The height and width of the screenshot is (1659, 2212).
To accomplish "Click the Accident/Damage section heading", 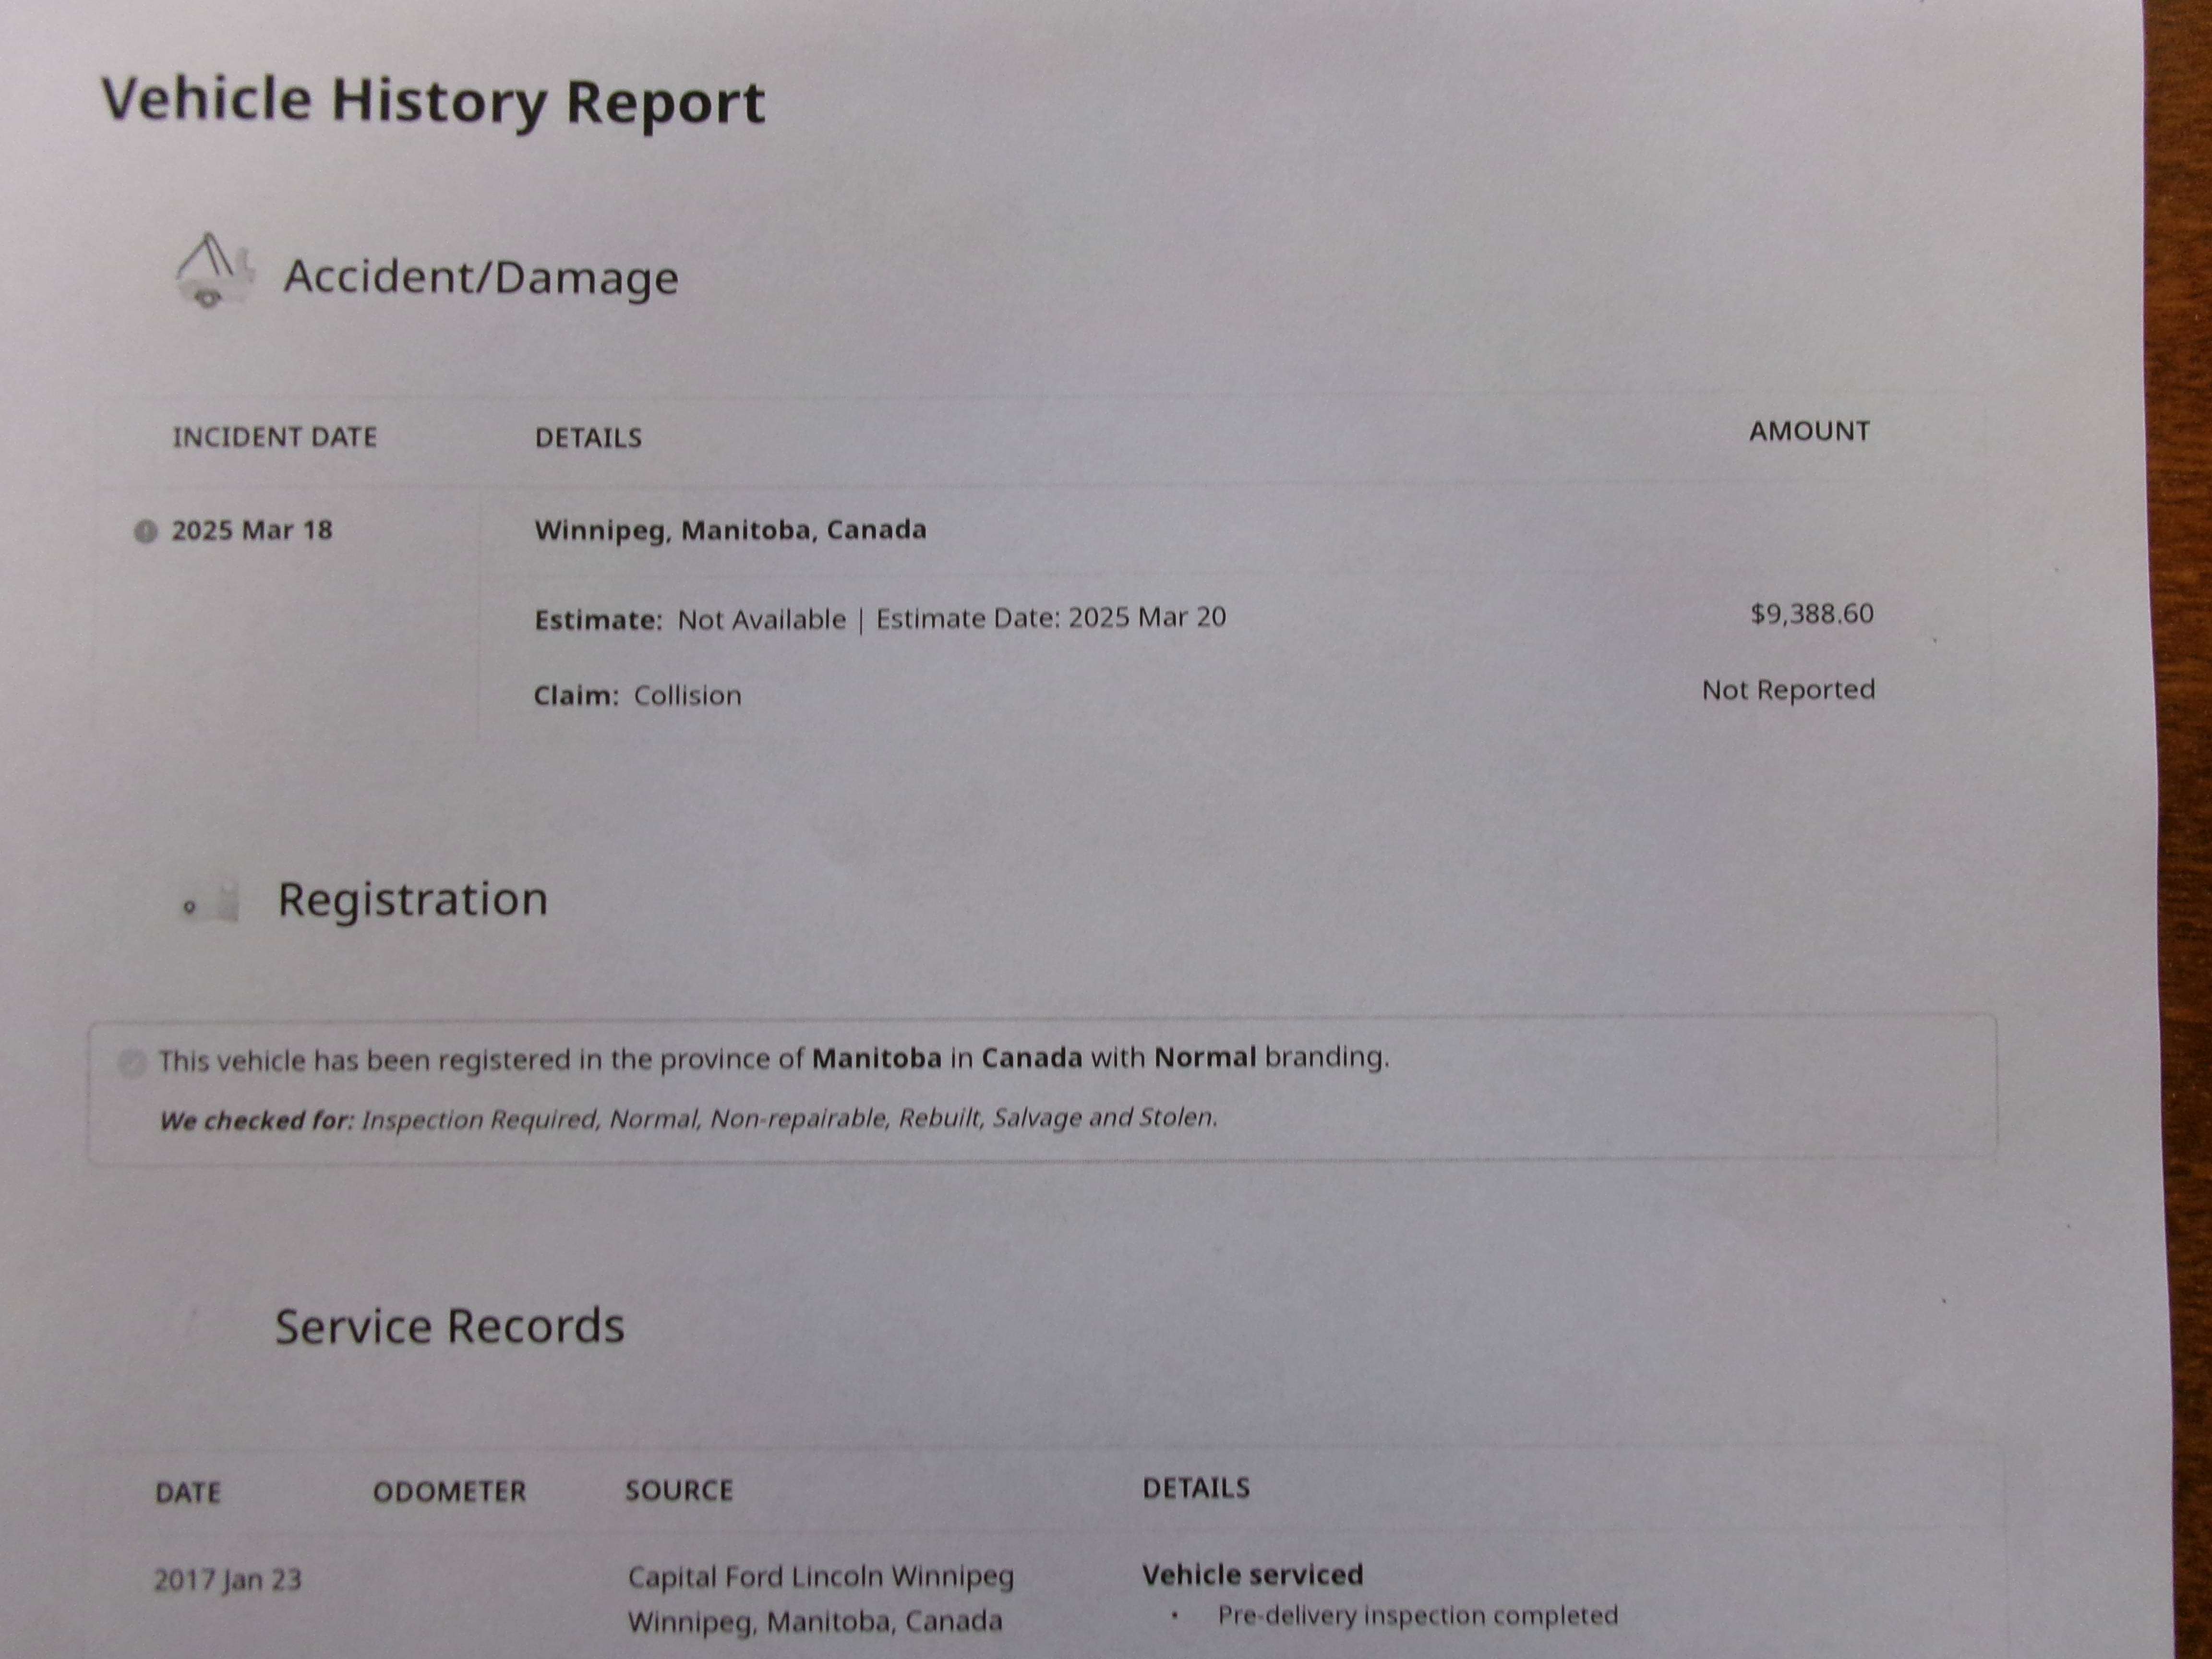I will coord(481,277).
